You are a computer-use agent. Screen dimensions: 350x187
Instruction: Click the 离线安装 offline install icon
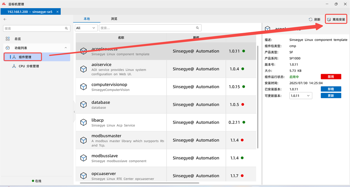pyautogui.click(x=329, y=20)
